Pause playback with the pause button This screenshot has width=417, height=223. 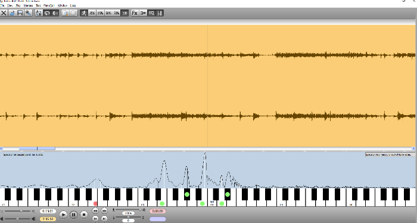74,215
